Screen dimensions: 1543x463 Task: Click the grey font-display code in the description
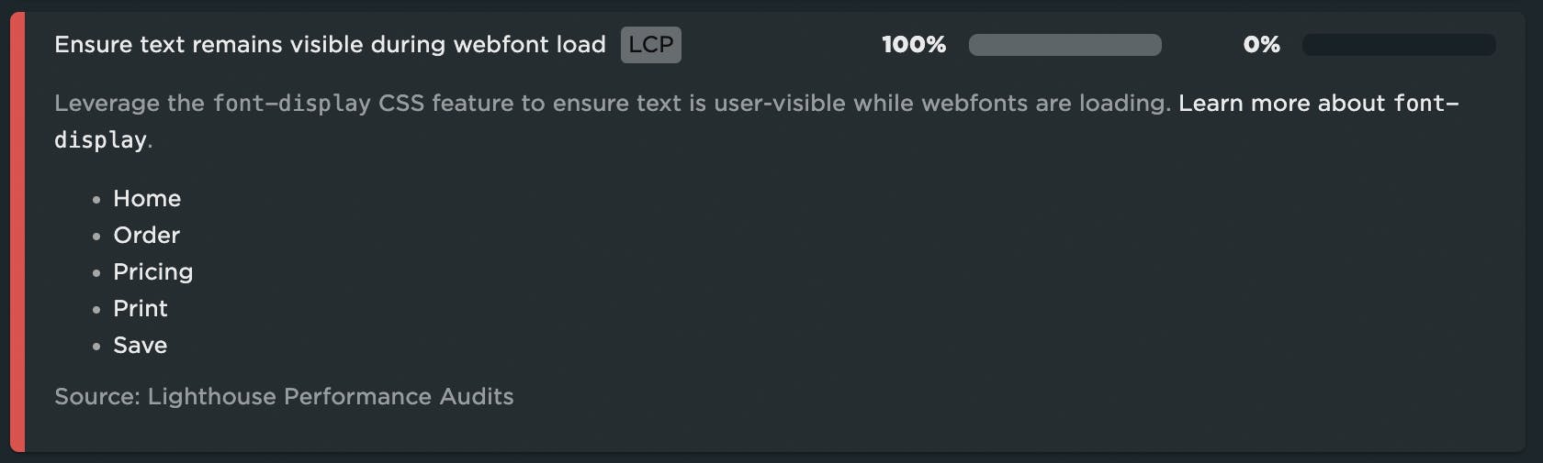click(291, 104)
